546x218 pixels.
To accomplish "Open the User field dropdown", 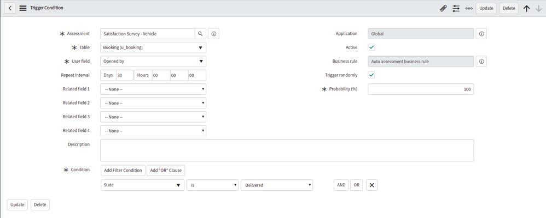I will [153, 62].
